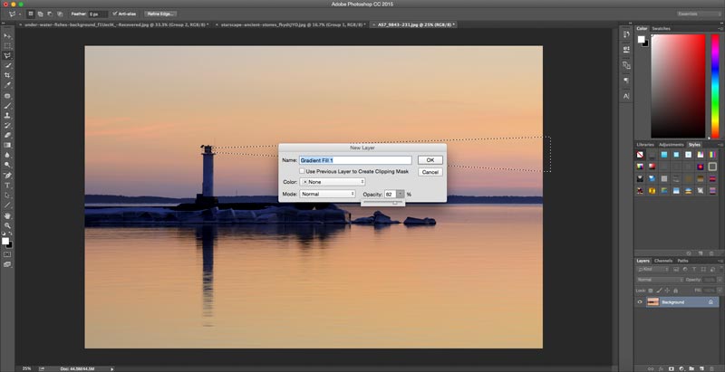725x372 pixels.
Task: Open the tool preset picker arrow
Action: click(20, 14)
